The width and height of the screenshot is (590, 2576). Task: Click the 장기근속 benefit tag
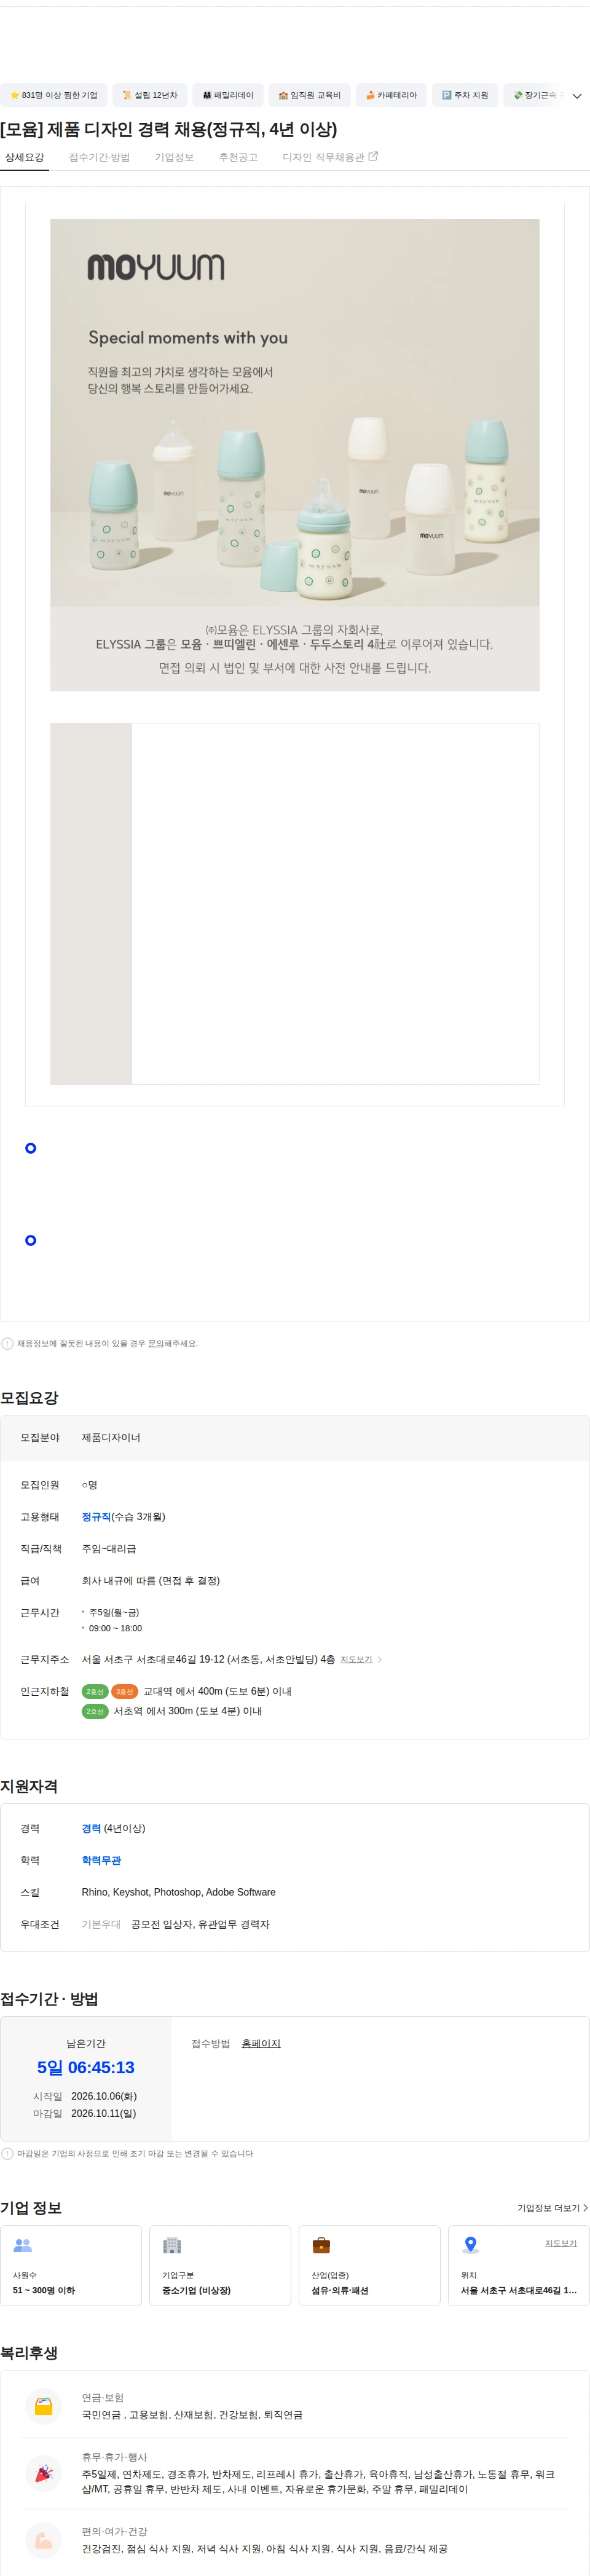tap(535, 95)
